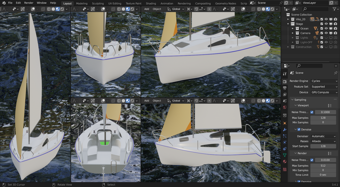The image size is (340, 187).
Task: Collapse the Stage collection tree arrow
Action: 288,24
